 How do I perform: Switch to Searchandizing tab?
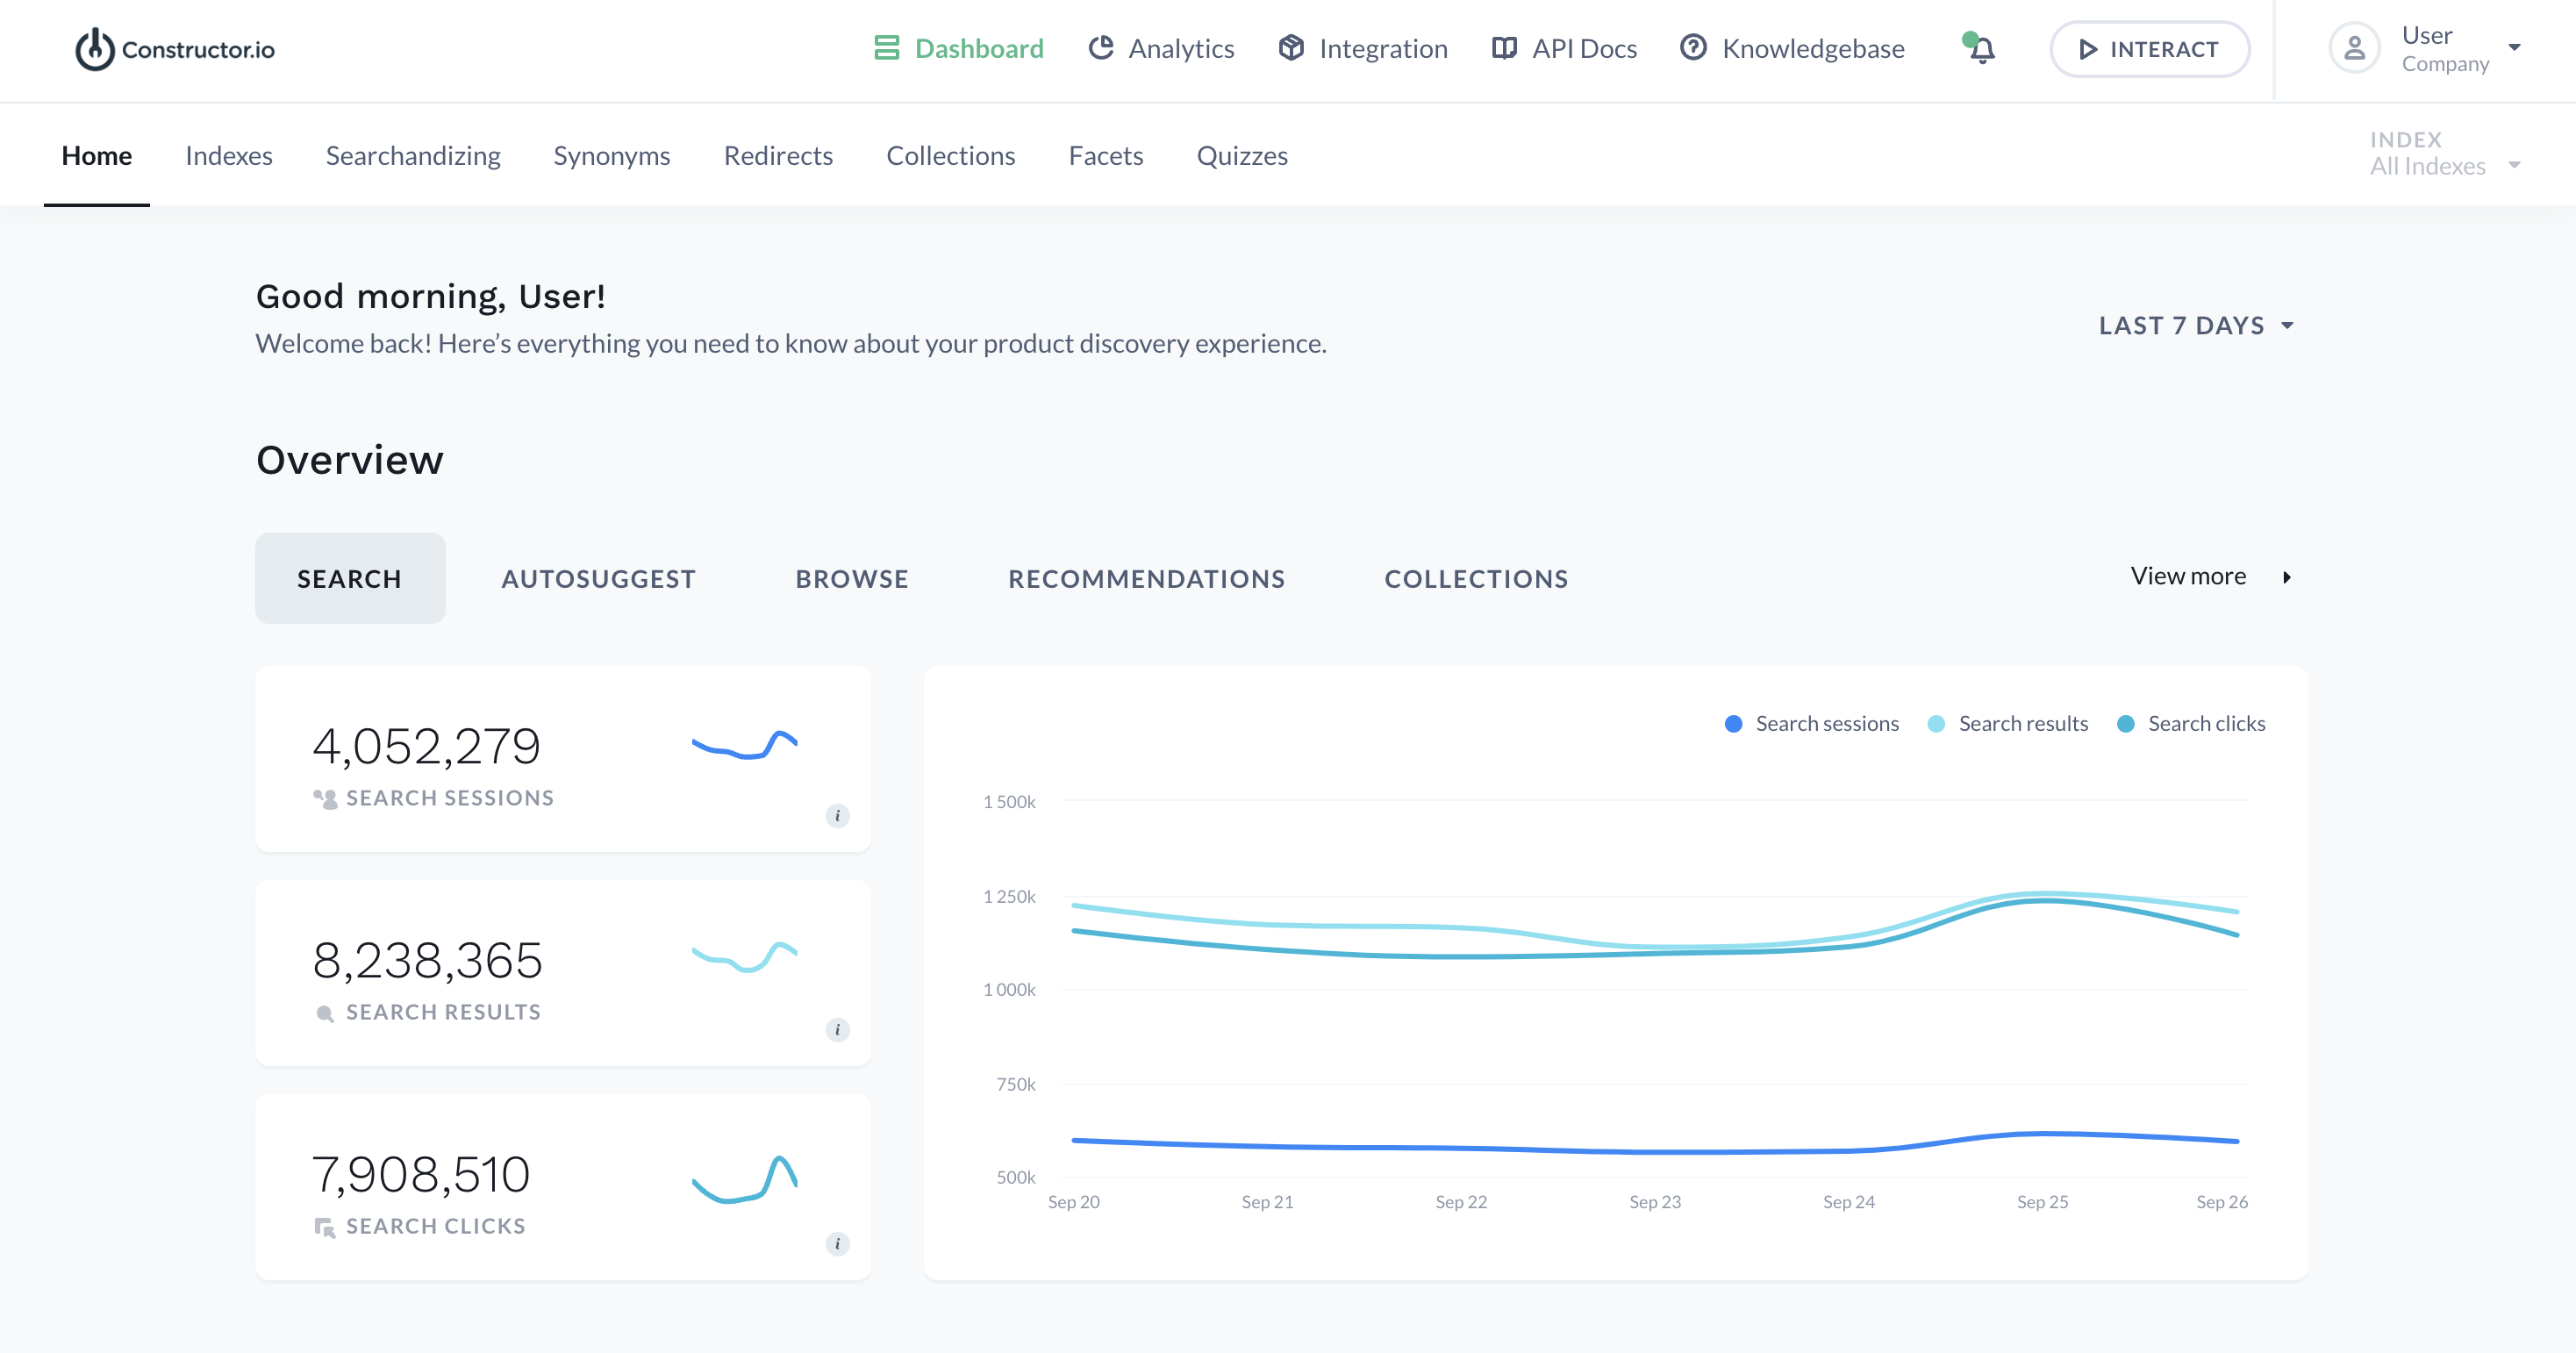coord(413,155)
